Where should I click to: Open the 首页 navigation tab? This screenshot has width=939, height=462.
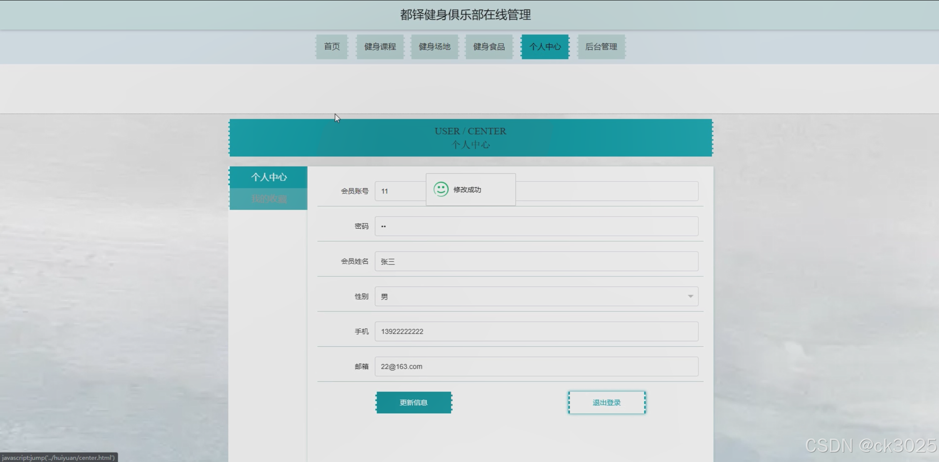tap(332, 46)
